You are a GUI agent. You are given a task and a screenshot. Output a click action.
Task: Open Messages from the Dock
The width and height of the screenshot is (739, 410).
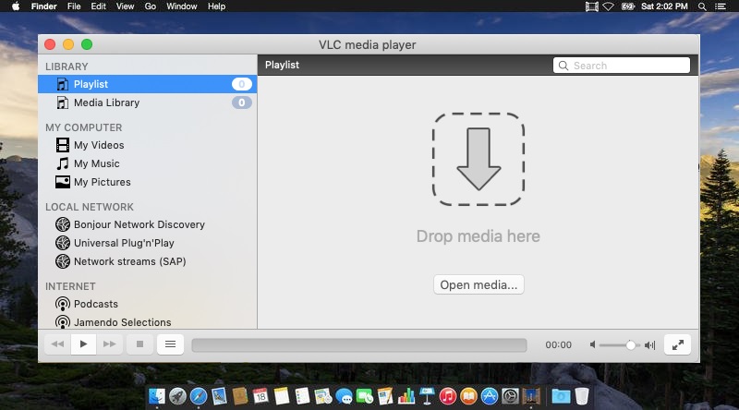coord(344,396)
